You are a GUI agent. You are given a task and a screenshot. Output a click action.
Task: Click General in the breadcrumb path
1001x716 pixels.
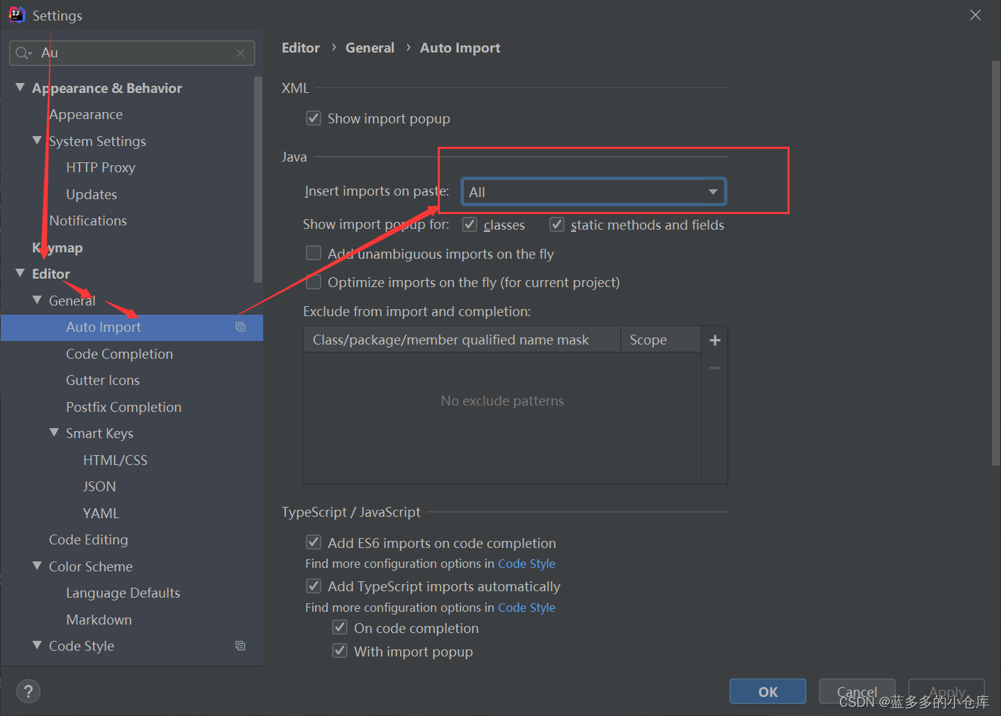pyautogui.click(x=370, y=47)
